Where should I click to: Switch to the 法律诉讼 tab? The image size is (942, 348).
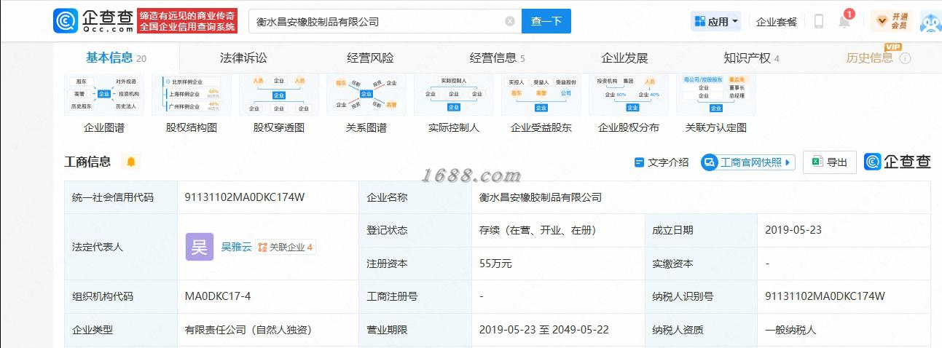pyautogui.click(x=243, y=58)
